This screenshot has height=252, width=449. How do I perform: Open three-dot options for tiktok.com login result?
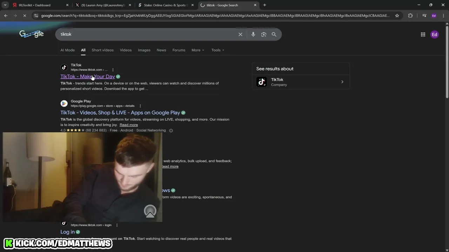click(x=117, y=225)
